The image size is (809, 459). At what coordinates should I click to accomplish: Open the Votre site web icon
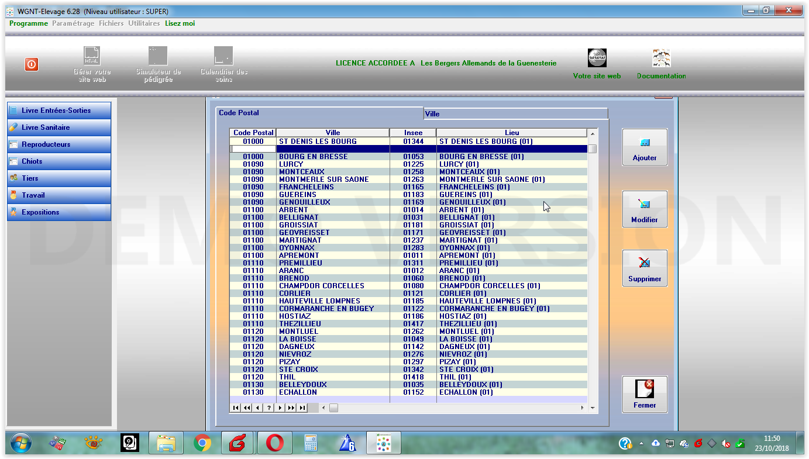tap(597, 58)
